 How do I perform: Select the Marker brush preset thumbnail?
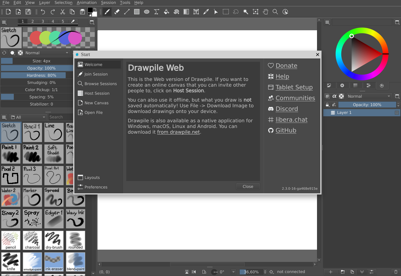pyautogui.click(x=32, y=197)
